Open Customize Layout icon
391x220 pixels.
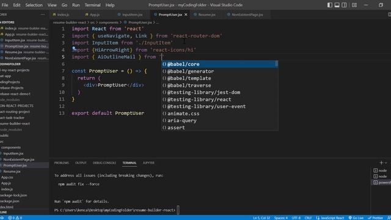click(354, 5)
